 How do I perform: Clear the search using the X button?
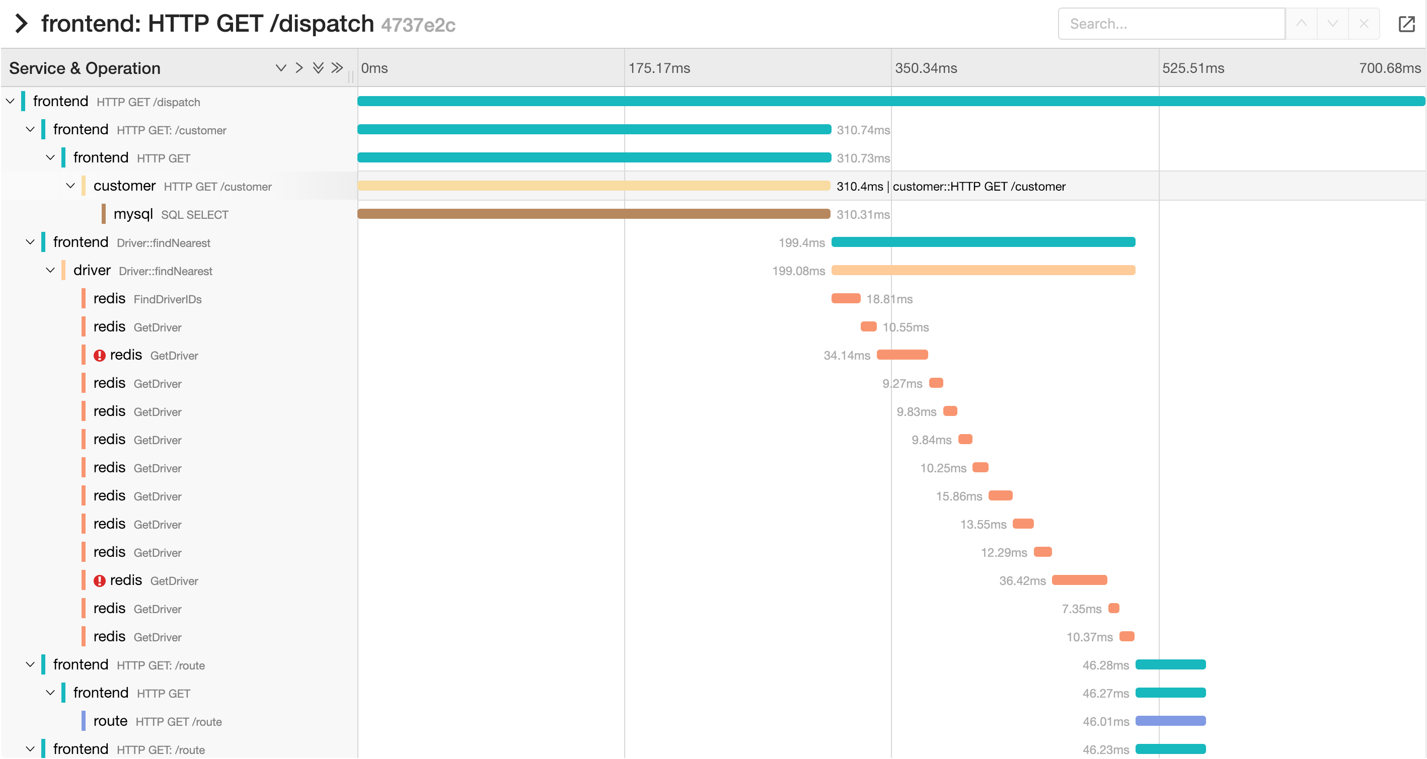click(x=1364, y=23)
